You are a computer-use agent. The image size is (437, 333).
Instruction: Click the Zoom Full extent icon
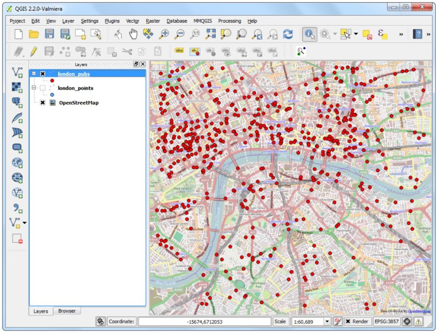coord(211,34)
